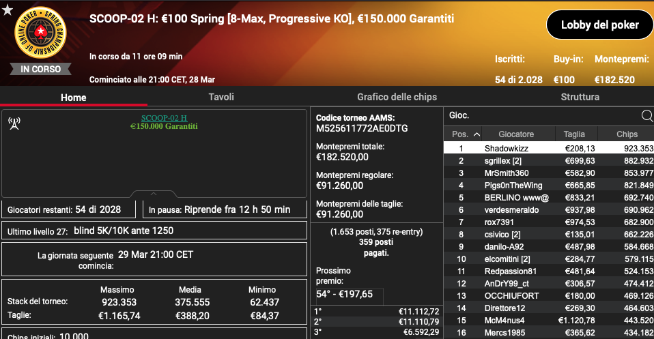Click Montepremi totale value €182.520,00

coord(342,157)
